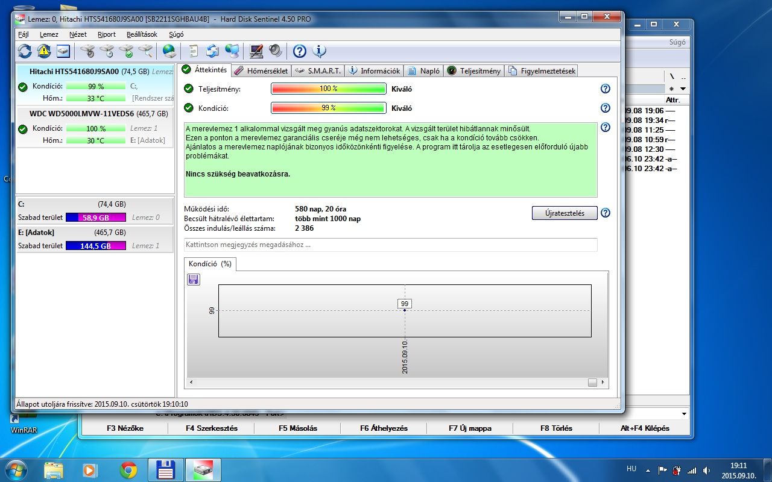Click the disk icon with stethoscope test
Viewport: 772px width, 482px height.
87,51
